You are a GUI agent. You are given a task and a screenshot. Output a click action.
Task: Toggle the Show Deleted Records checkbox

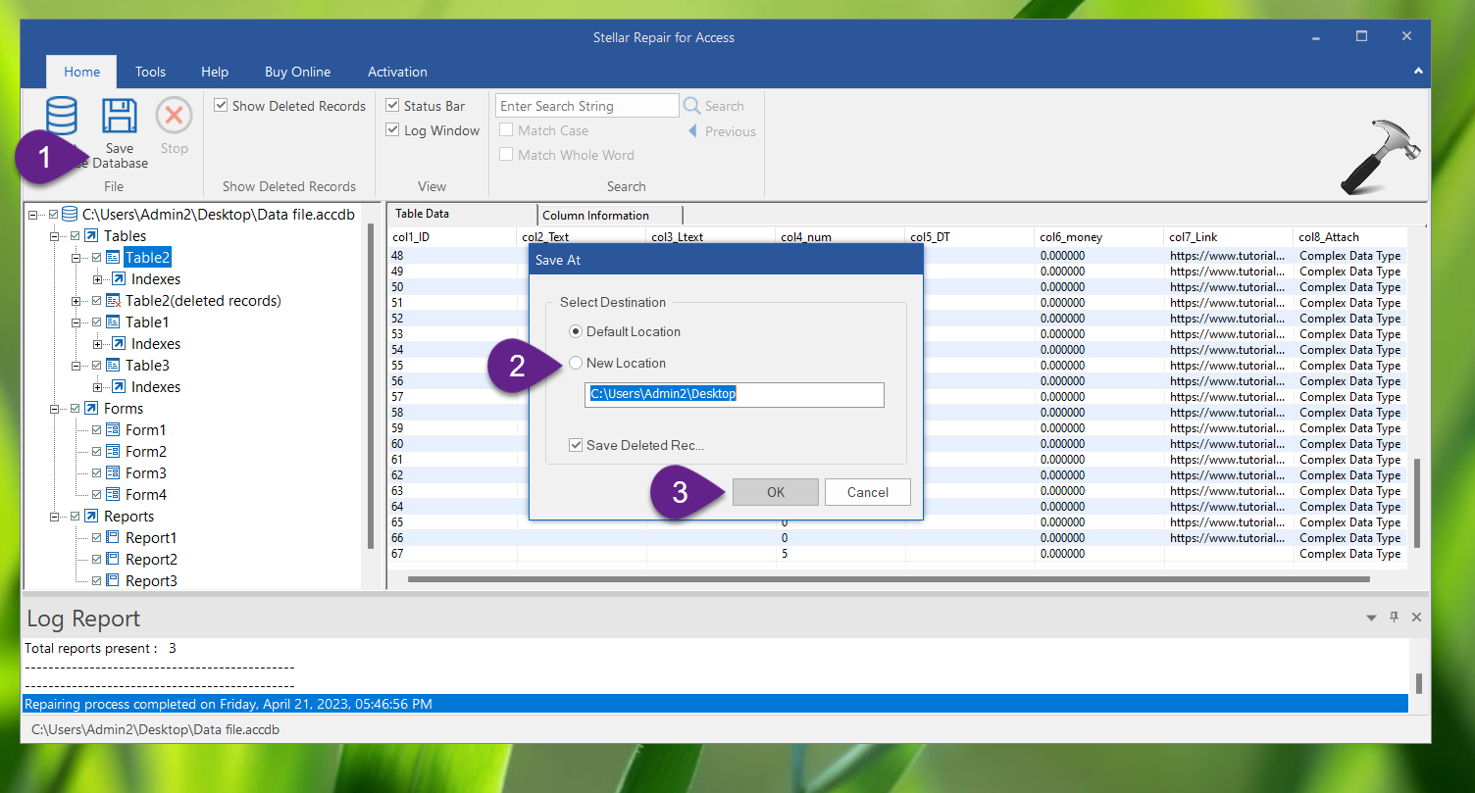[221, 106]
